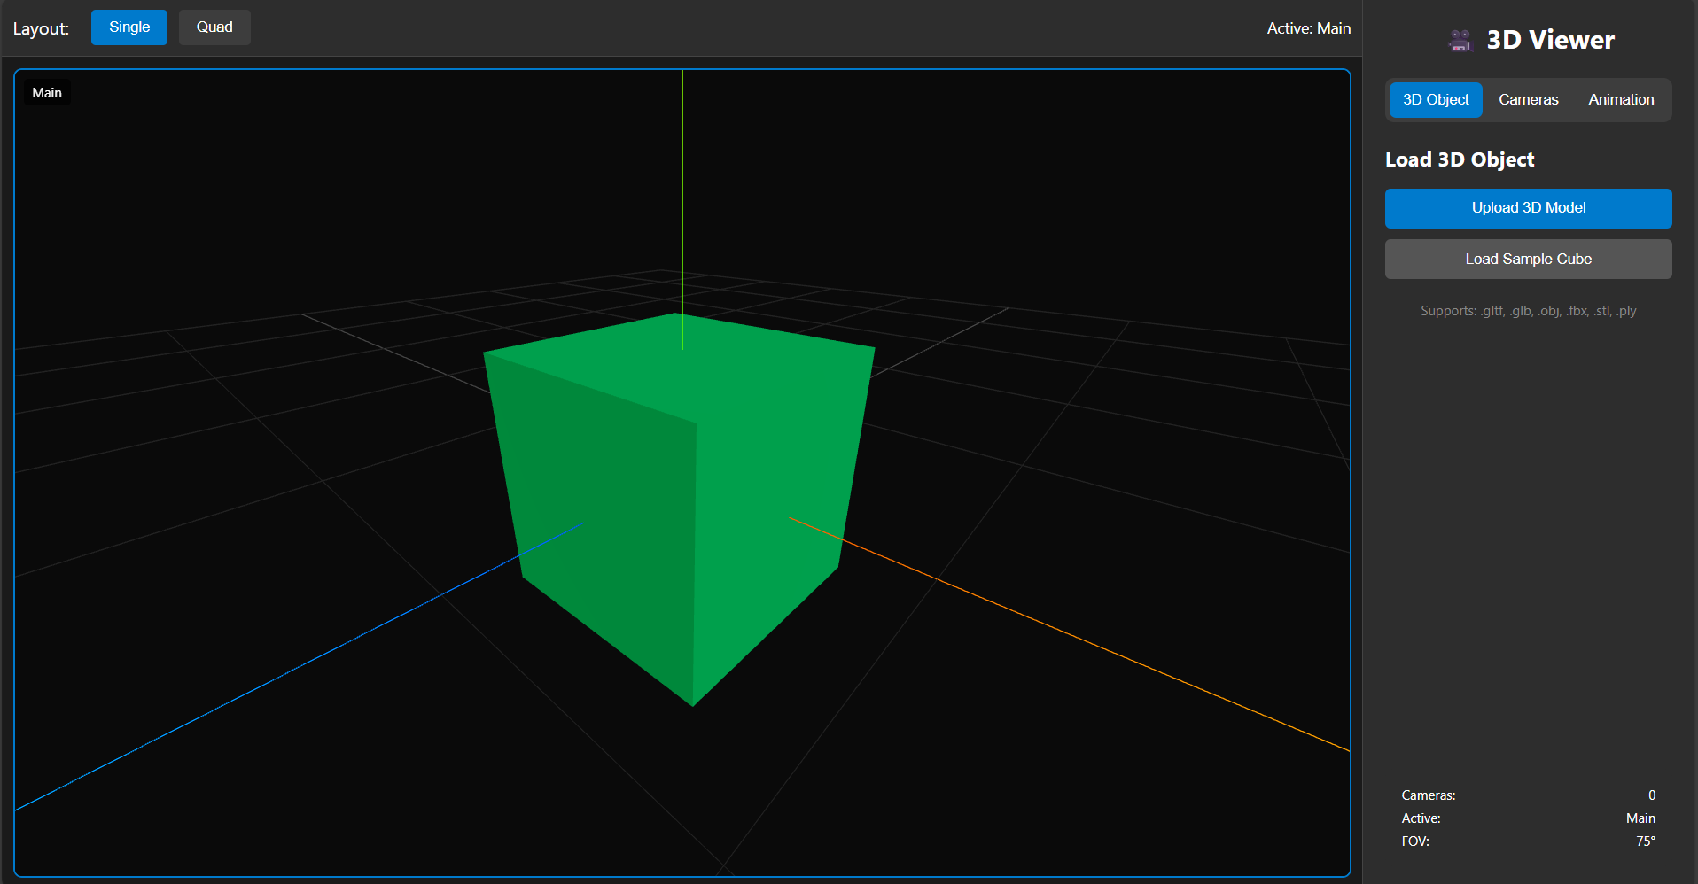Click the Layout label in the toolbar
The width and height of the screenshot is (1698, 884).
(41, 28)
